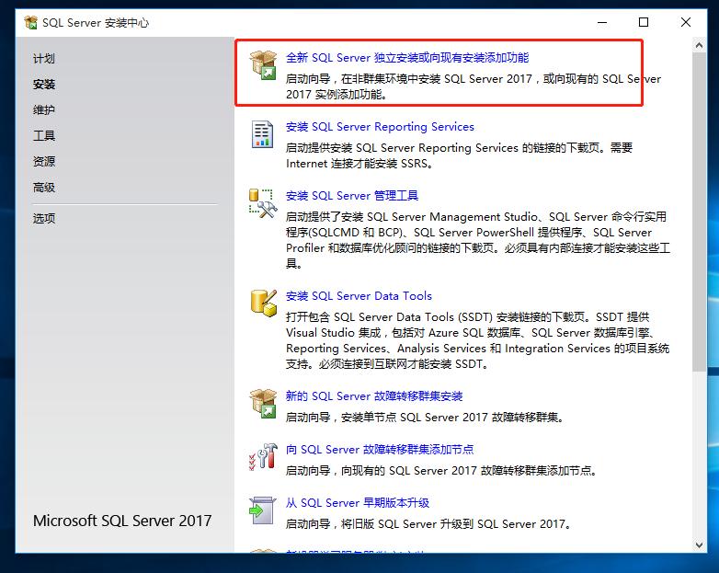Switch to the 高级 section
Screen dimensions: 719x573
tap(43, 188)
